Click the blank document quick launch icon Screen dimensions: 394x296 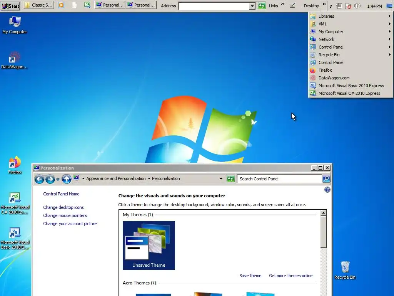(74, 5)
